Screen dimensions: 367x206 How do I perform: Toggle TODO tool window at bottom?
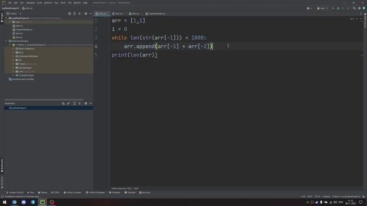coord(55,192)
